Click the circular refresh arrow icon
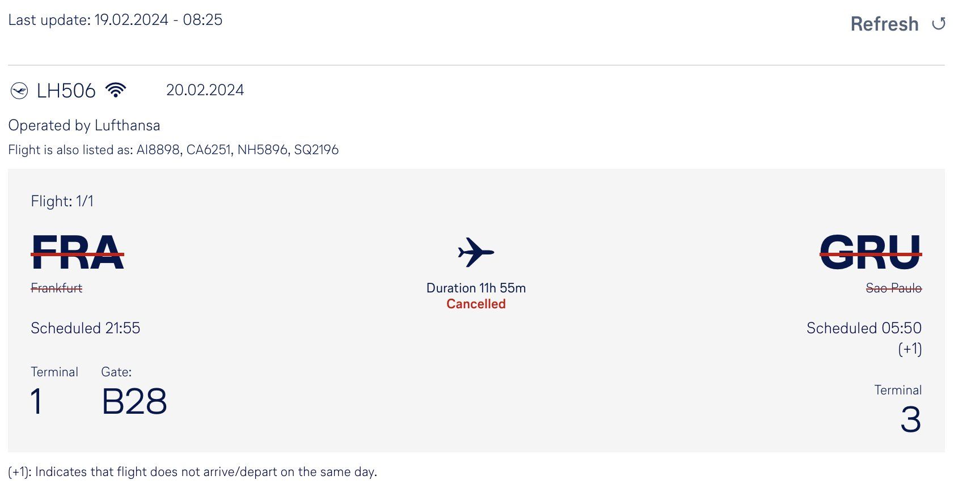The width and height of the screenshot is (954, 484). coord(939,24)
